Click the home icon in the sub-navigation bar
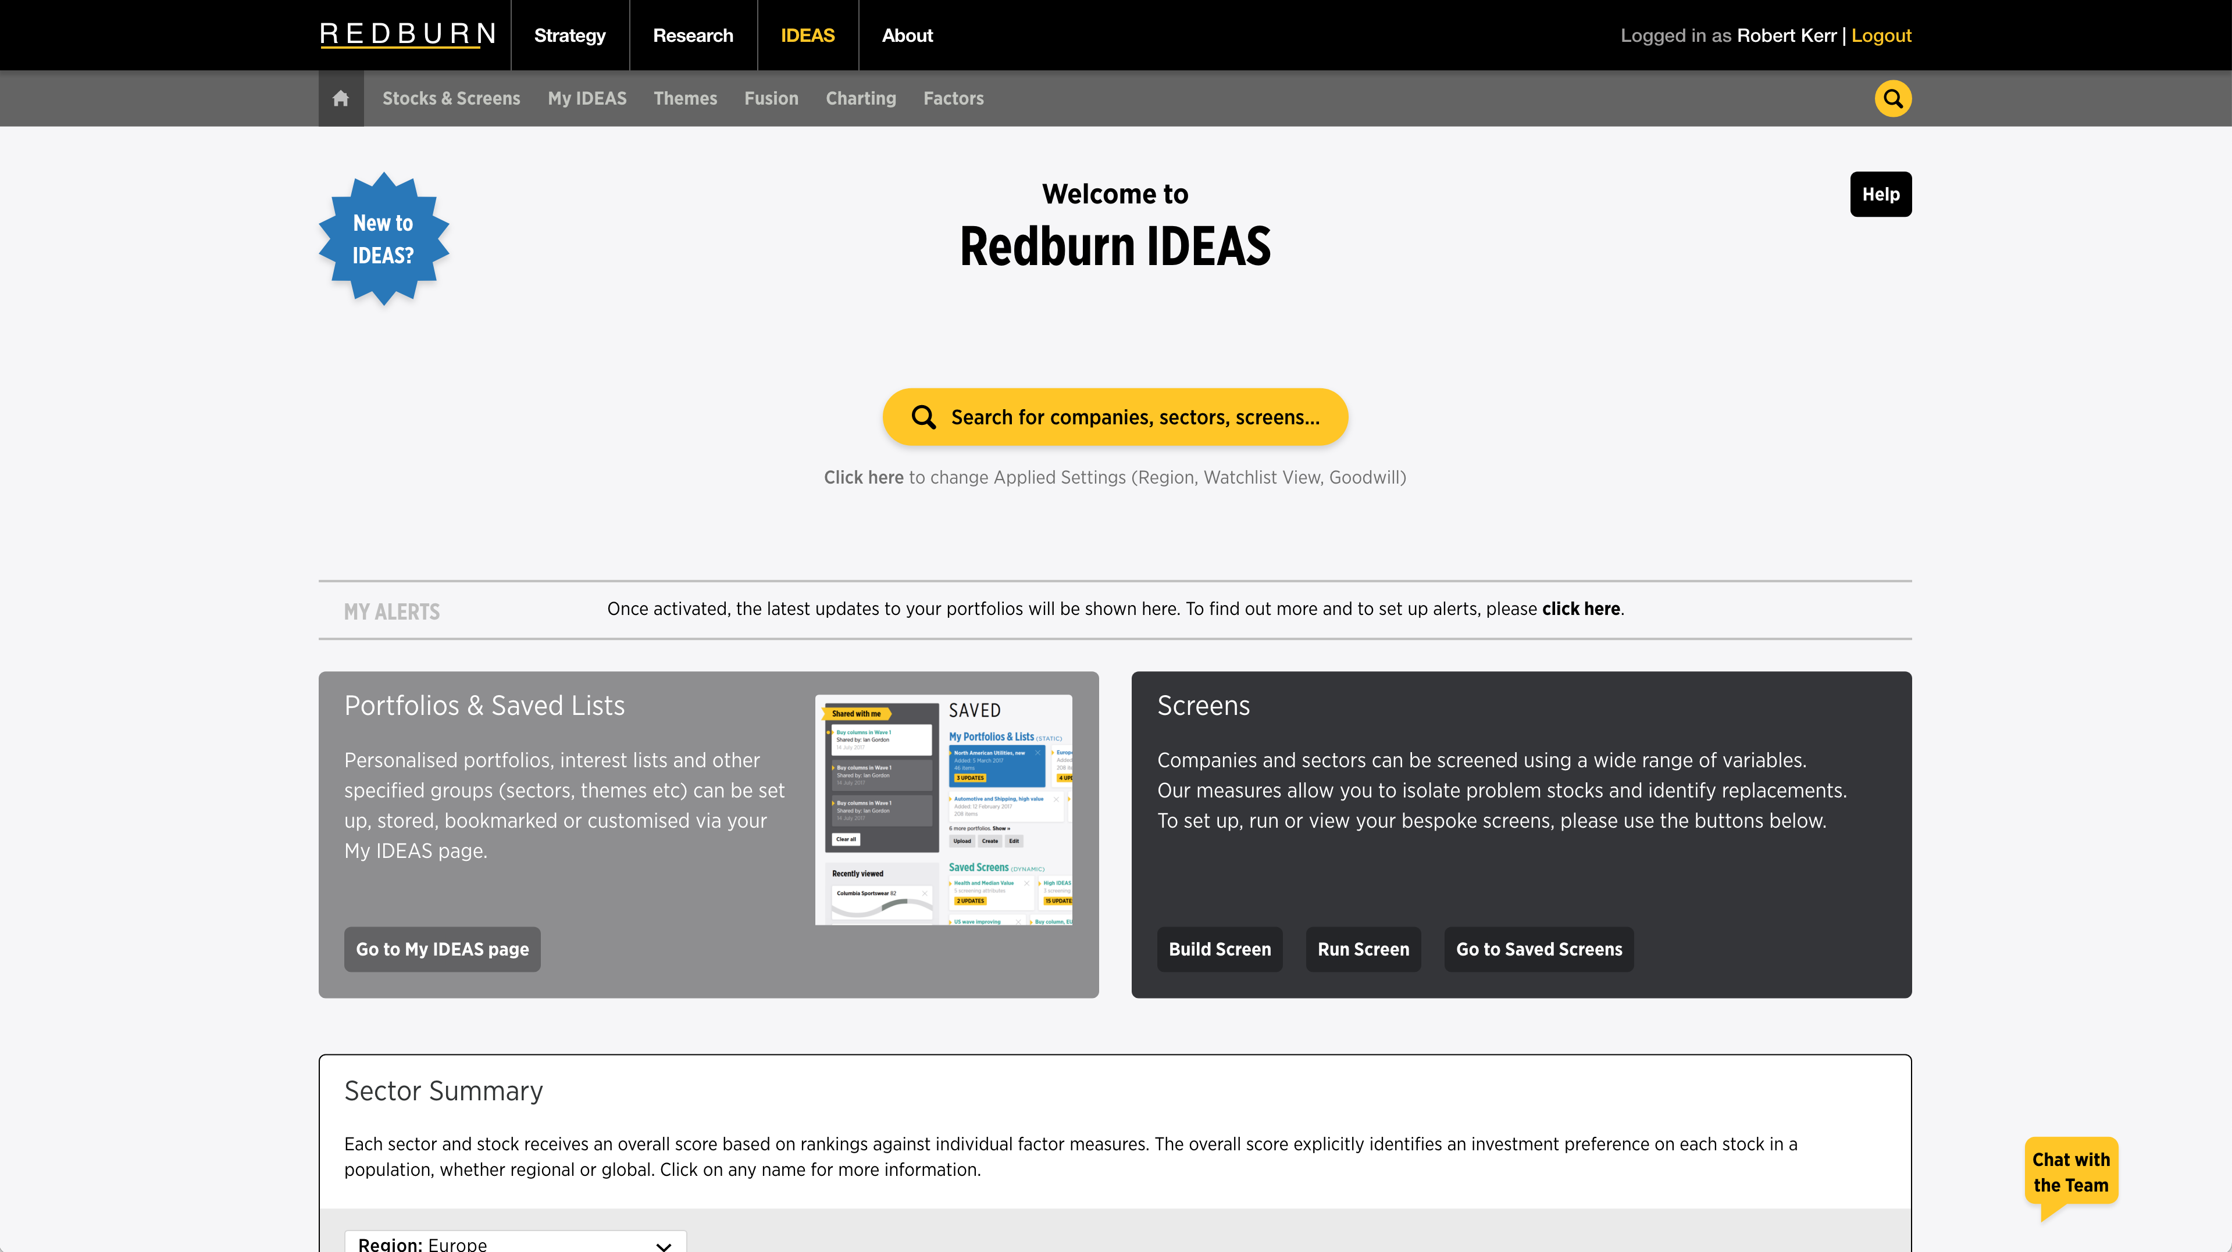The image size is (2232, 1252). tap(341, 99)
